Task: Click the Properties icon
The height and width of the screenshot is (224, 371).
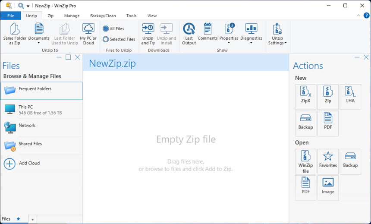Action: coord(229,28)
